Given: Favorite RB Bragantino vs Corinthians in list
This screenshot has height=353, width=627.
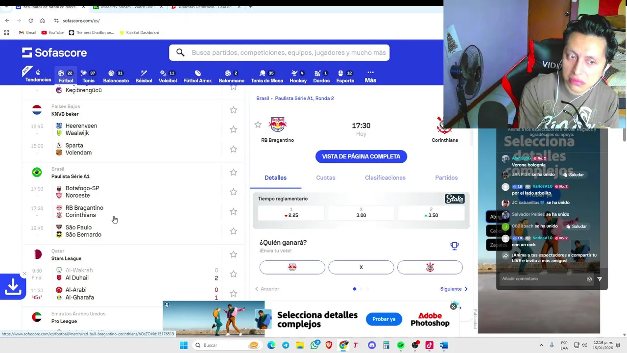Looking at the screenshot, I should (x=234, y=211).
